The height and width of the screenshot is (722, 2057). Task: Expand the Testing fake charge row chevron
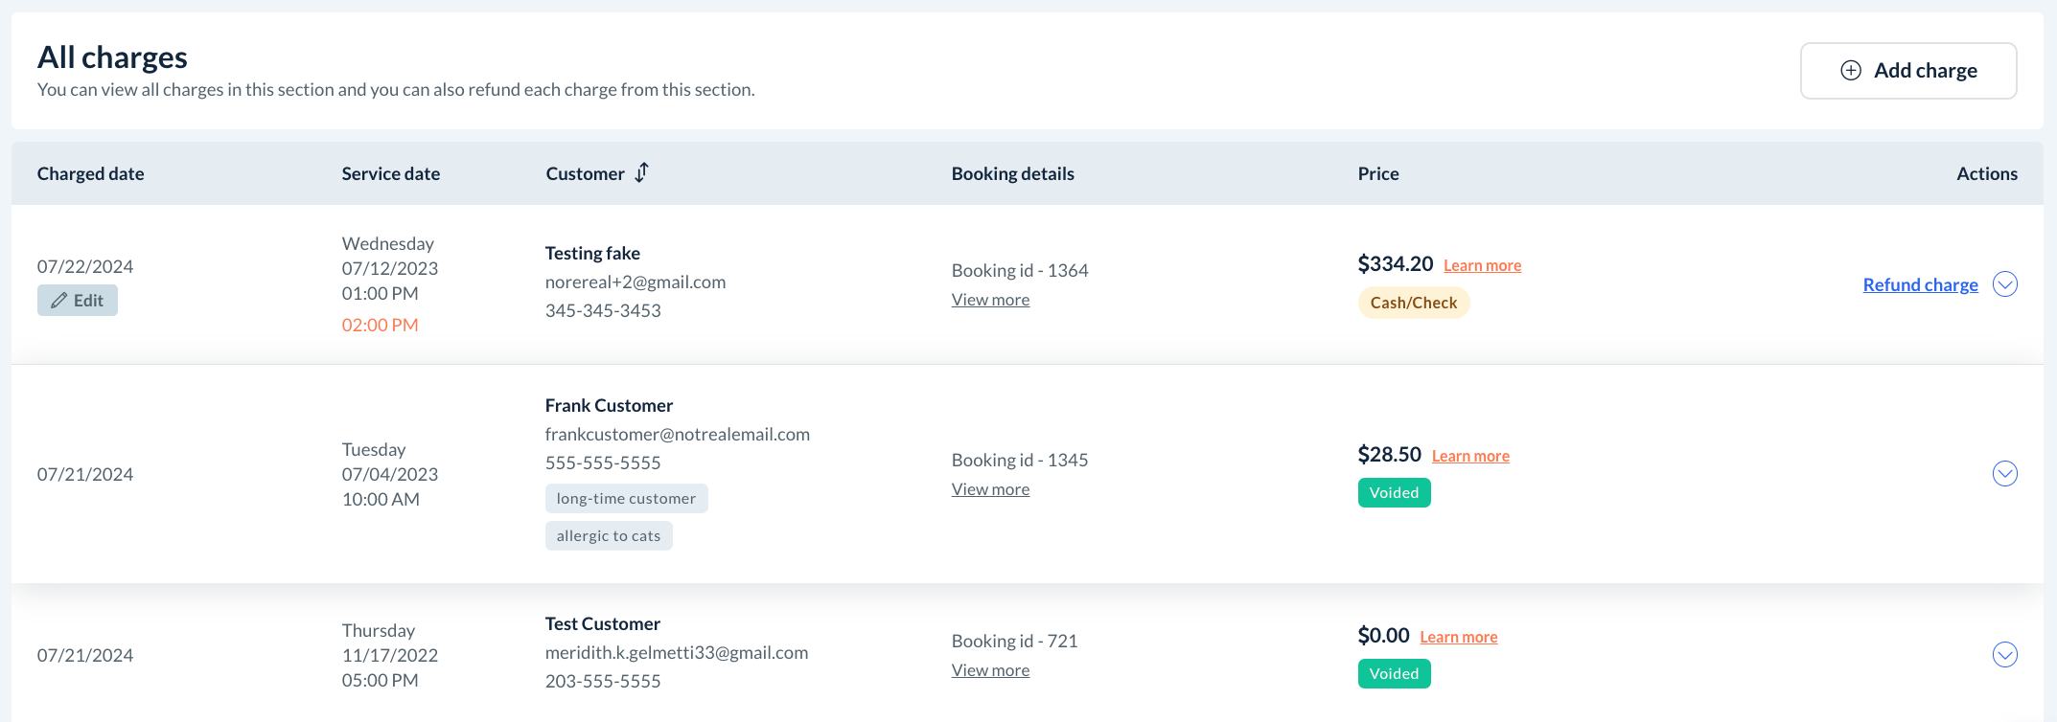pyautogui.click(x=2004, y=284)
